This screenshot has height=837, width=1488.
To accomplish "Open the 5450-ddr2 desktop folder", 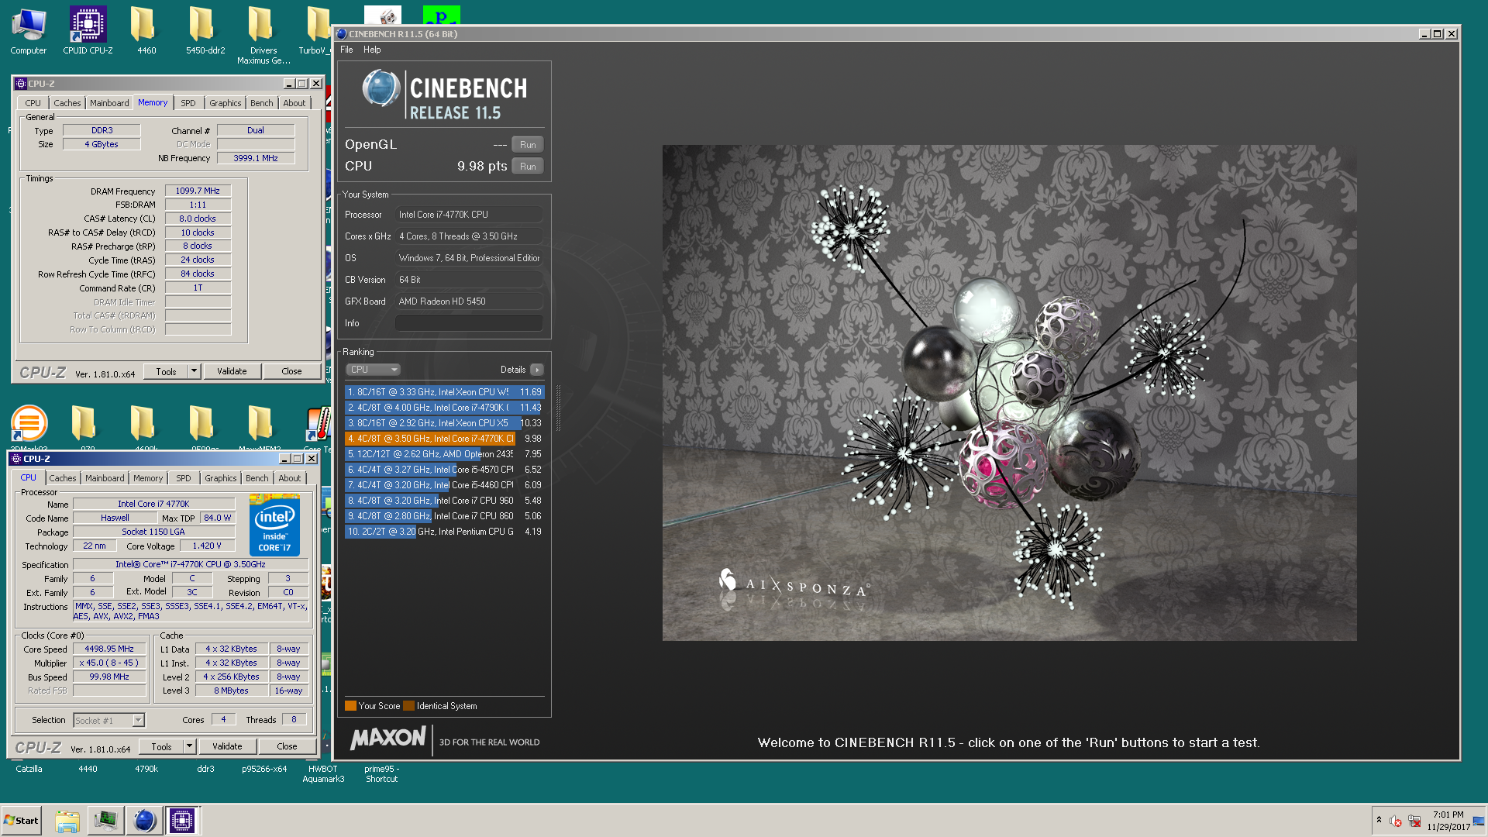I will [x=205, y=31].
